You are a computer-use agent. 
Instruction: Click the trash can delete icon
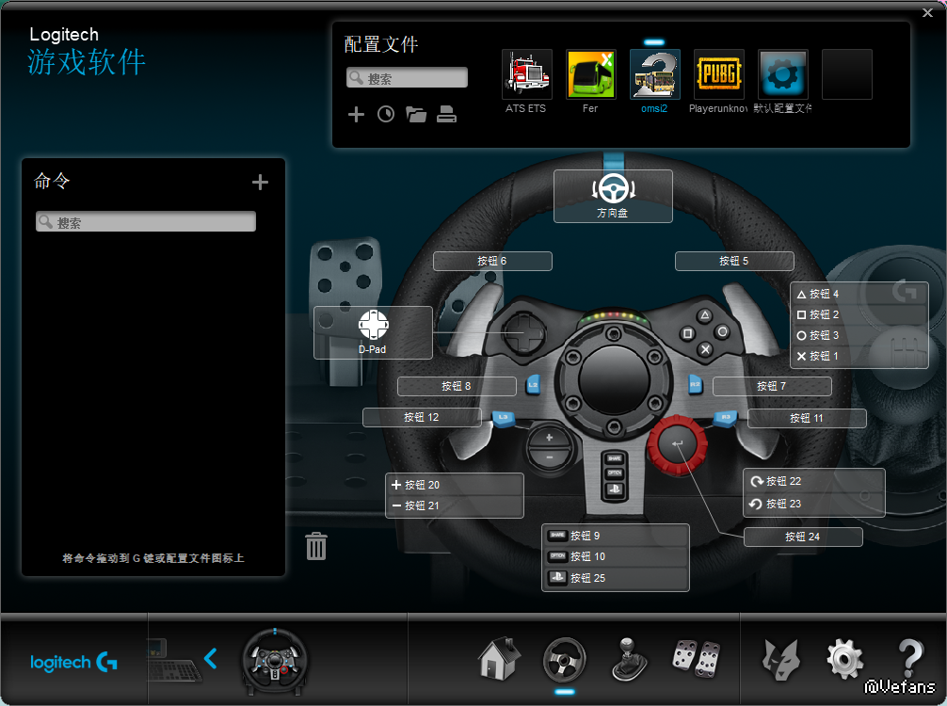(316, 546)
